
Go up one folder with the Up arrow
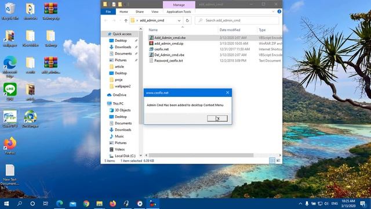(126, 21)
